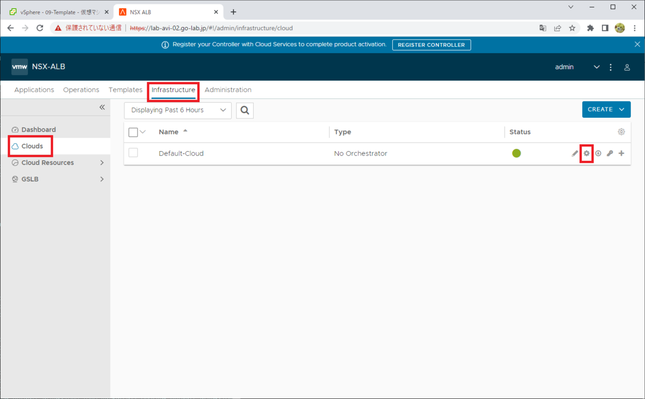645x399 pixels.
Task: Click the Status column header
Action: pos(520,132)
